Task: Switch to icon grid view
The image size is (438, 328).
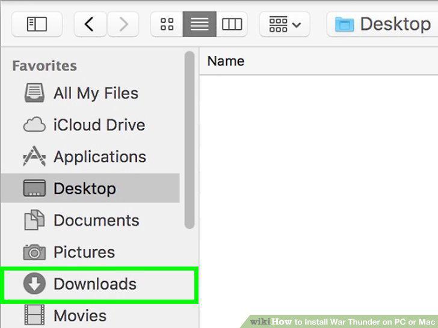Action: click(167, 24)
